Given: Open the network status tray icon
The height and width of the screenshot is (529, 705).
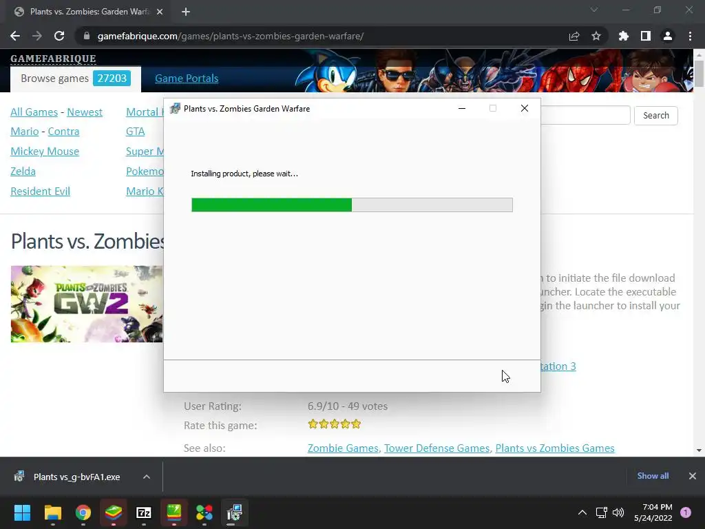Looking at the screenshot, I should click(x=602, y=512).
